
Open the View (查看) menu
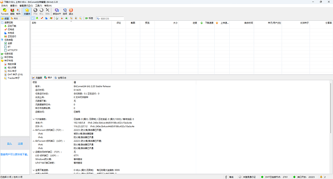14,5
